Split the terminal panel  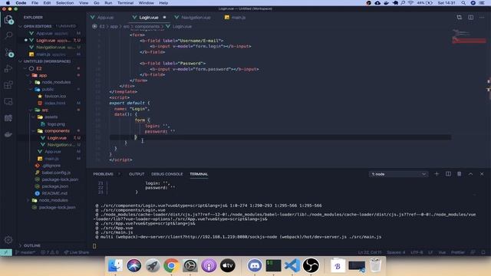448,174
